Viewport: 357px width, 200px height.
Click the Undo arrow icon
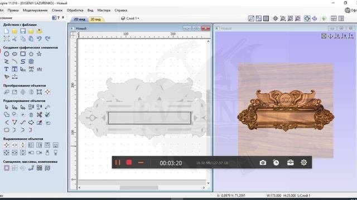pos(39,38)
